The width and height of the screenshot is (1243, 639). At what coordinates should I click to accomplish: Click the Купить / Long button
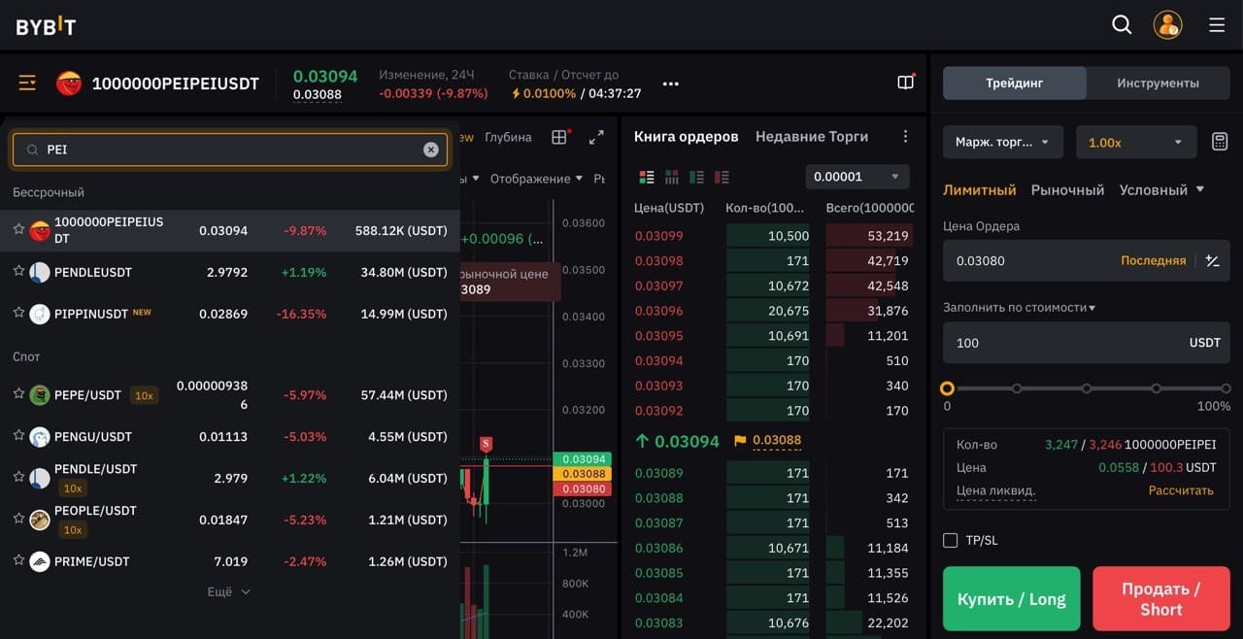[x=1012, y=599]
